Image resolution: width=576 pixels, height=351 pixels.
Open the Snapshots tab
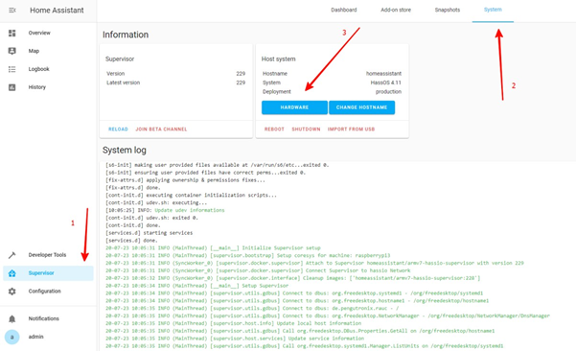tap(447, 10)
